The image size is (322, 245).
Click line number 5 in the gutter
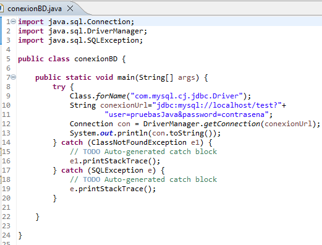pos(8,59)
